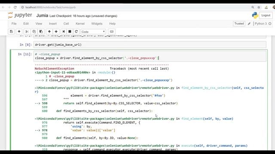Click the 'ipython-input-11' traceback line
The width and height of the screenshot is (275, 154).
pyautogui.click(x=75, y=72)
